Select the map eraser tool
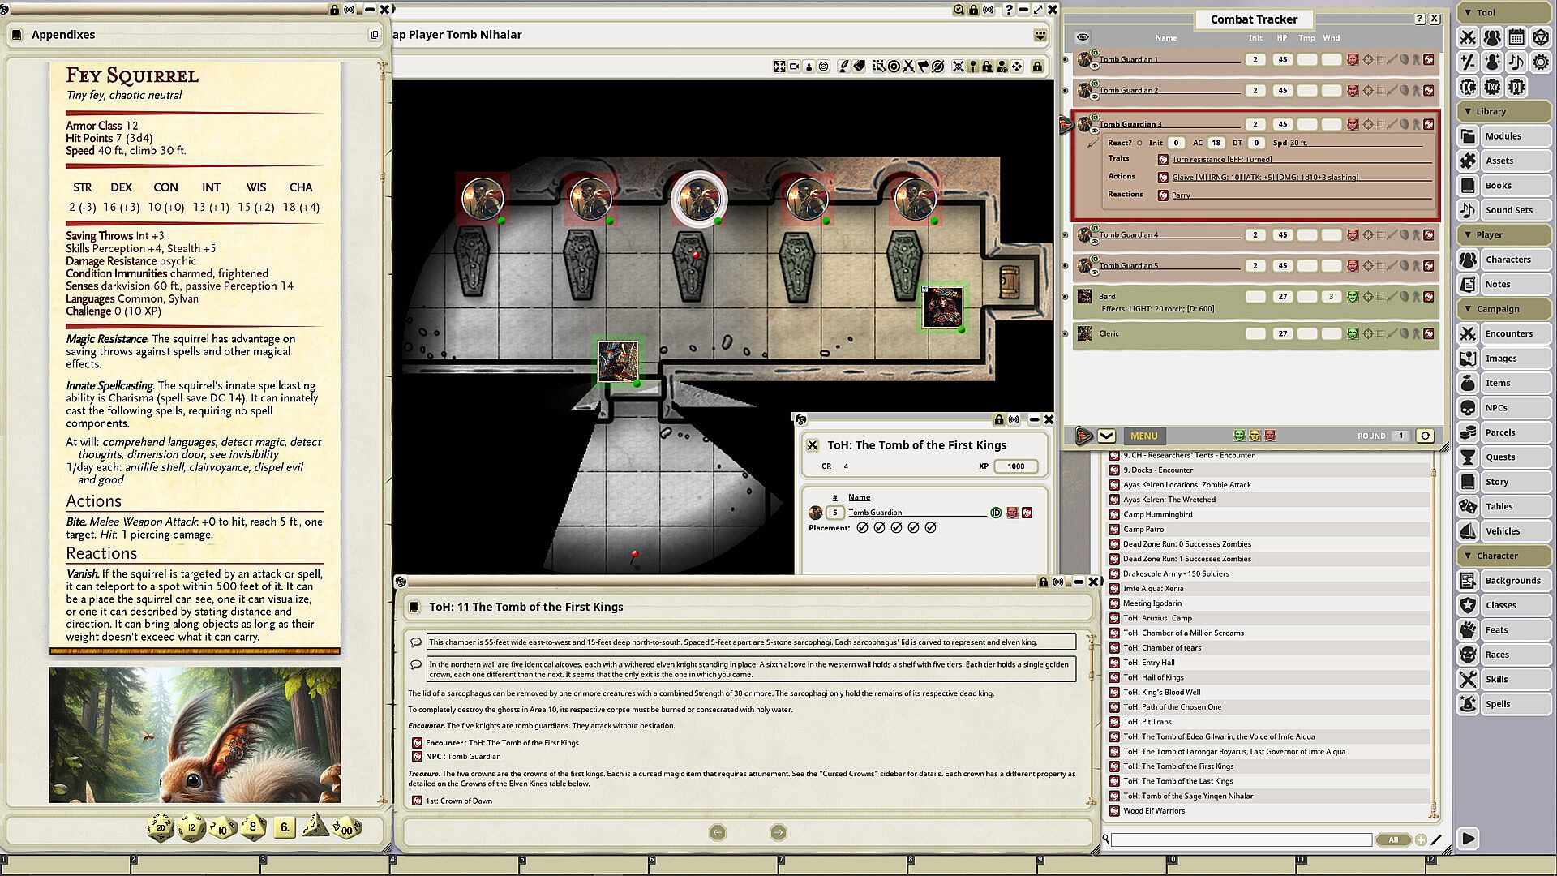This screenshot has width=1557, height=876. (860, 67)
